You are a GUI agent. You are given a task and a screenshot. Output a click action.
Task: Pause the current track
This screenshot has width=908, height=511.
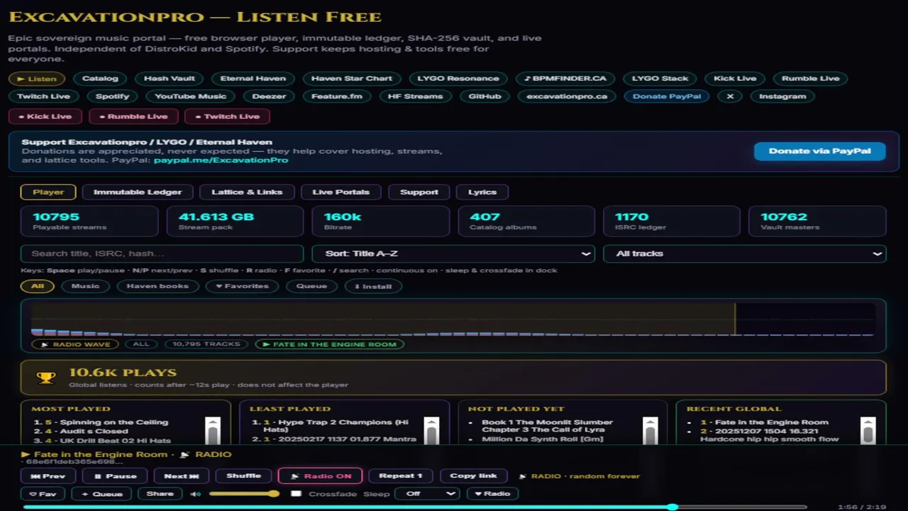(116, 476)
